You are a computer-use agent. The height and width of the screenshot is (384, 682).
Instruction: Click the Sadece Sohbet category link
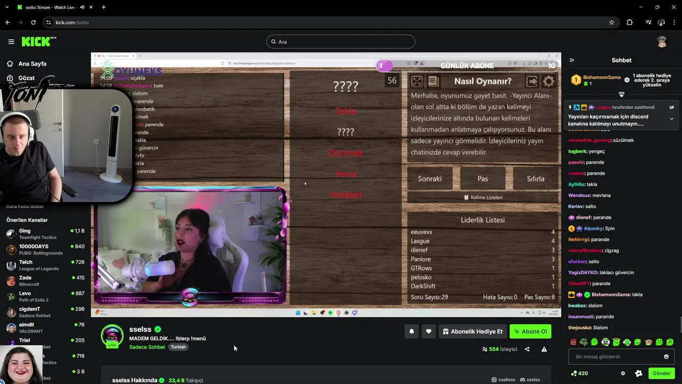point(147,347)
